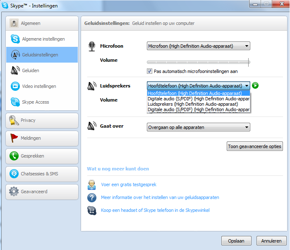Select Hoofdtelefoon option in open list
The width and height of the screenshot is (290, 250).
pyautogui.click(x=199, y=93)
